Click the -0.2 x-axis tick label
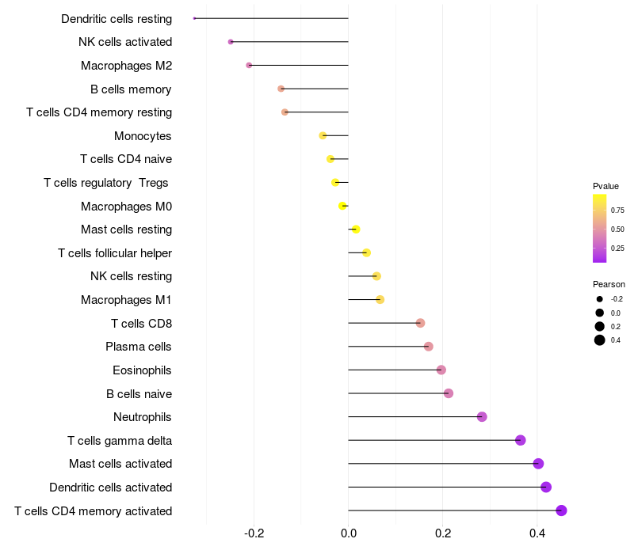 (253, 533)
